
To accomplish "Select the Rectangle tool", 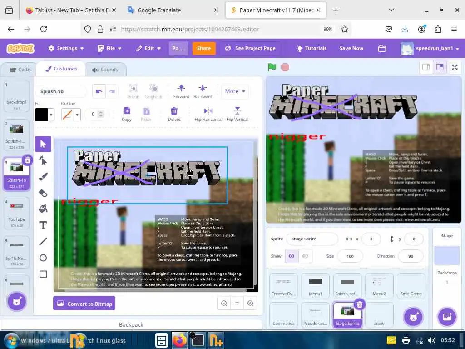I will click(43, 274).
